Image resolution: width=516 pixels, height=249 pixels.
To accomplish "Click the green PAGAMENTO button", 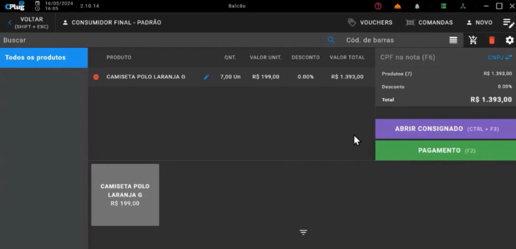I will point(446,151).
